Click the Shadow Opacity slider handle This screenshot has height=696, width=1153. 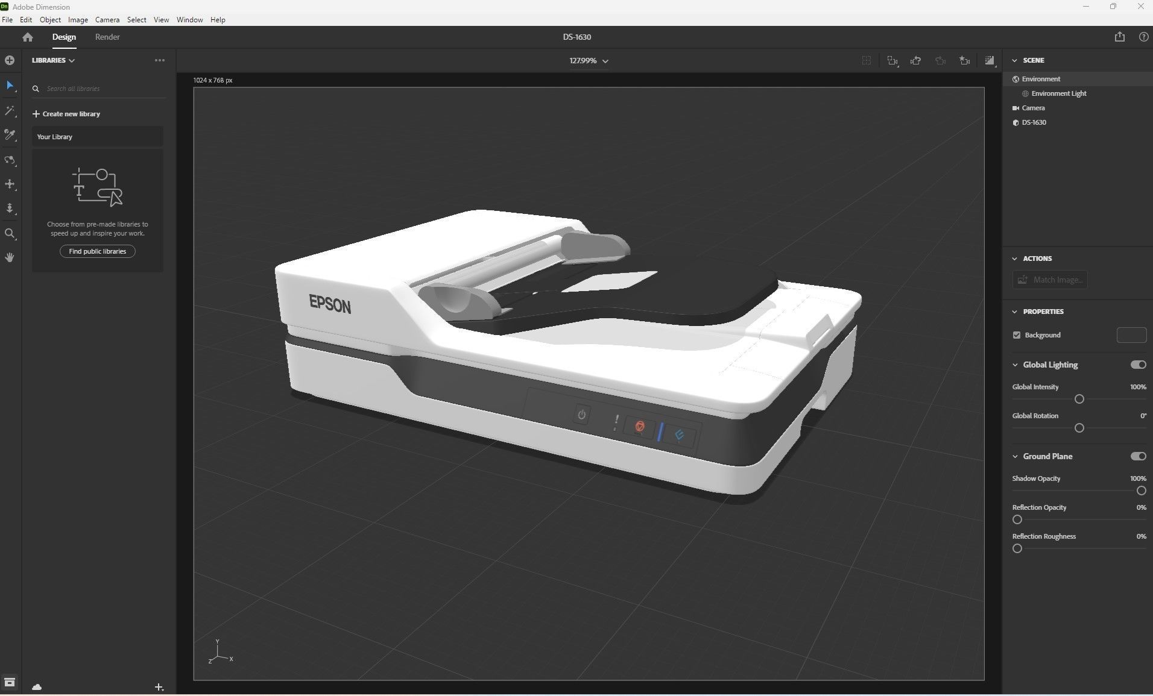coord(1141,491)
